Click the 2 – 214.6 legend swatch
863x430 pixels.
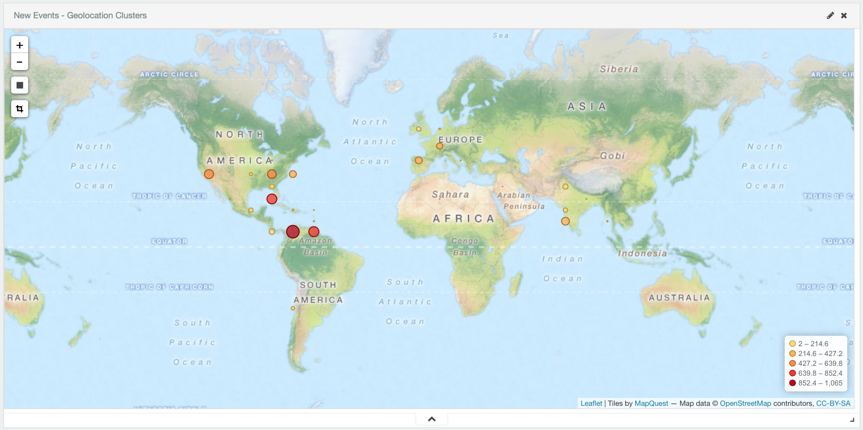[792, 344]
